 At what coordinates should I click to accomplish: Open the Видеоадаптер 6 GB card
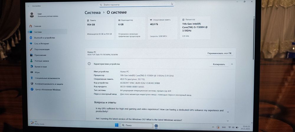click(x=131, y=28)
